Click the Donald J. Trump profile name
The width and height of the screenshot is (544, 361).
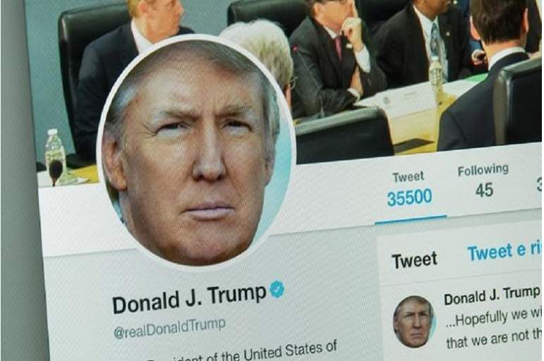point(189,299)
